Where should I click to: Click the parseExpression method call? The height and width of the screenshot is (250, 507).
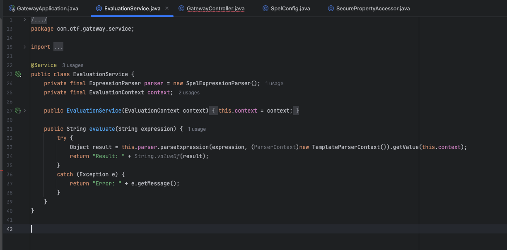pyautogui.click(x=185, y=147)
